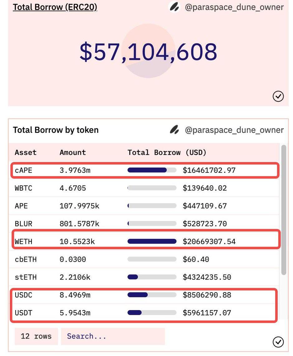Click the Dune logo icon in table card

[174, 130]
